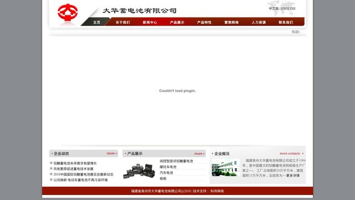Select product category 摩托车电池
Image resolution: width=355 pixels, height=200 pixels.
click(x=168, y=167)
